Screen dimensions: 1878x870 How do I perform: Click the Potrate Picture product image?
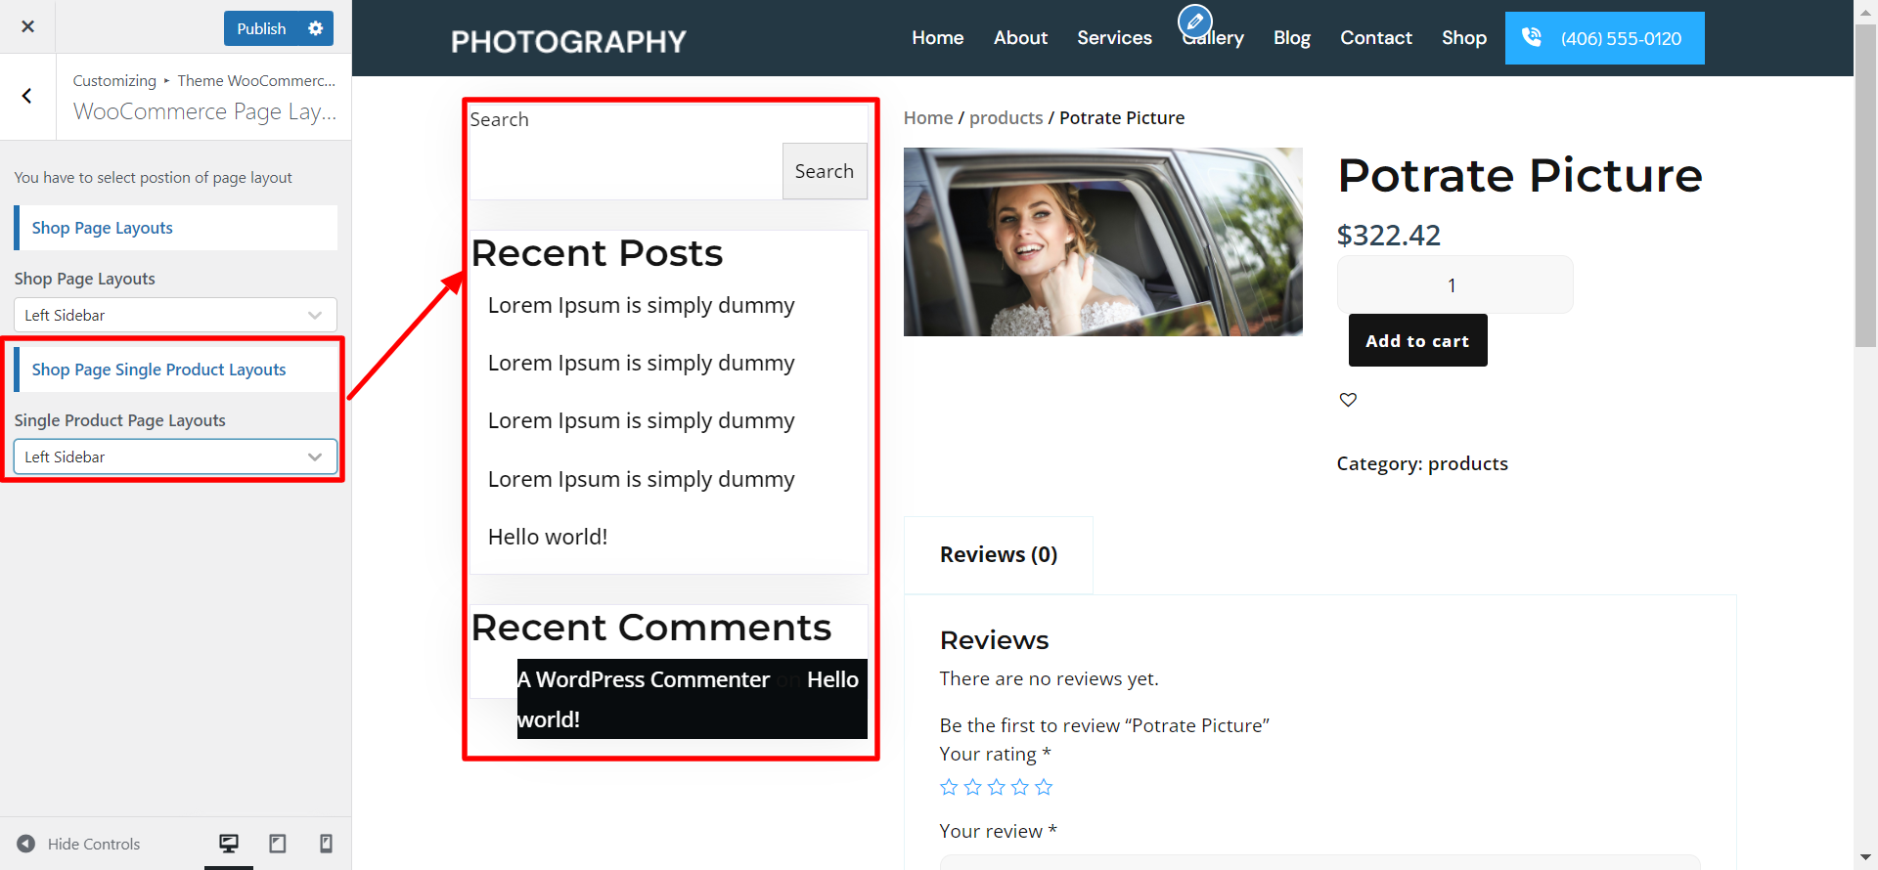tap(1102, 241)
